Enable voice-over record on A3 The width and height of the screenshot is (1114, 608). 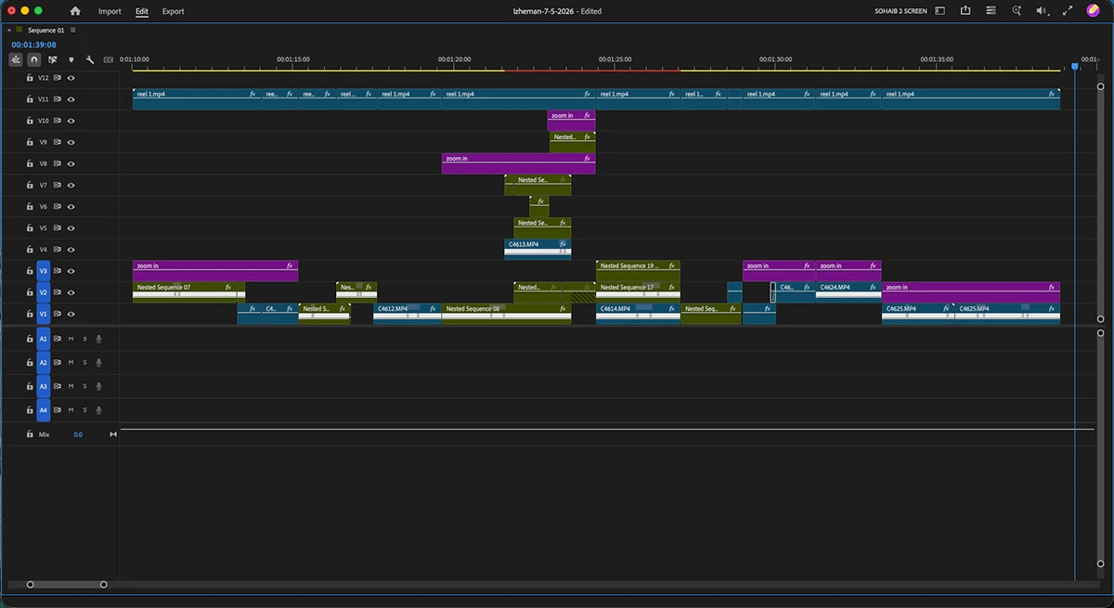pos(98,386)
